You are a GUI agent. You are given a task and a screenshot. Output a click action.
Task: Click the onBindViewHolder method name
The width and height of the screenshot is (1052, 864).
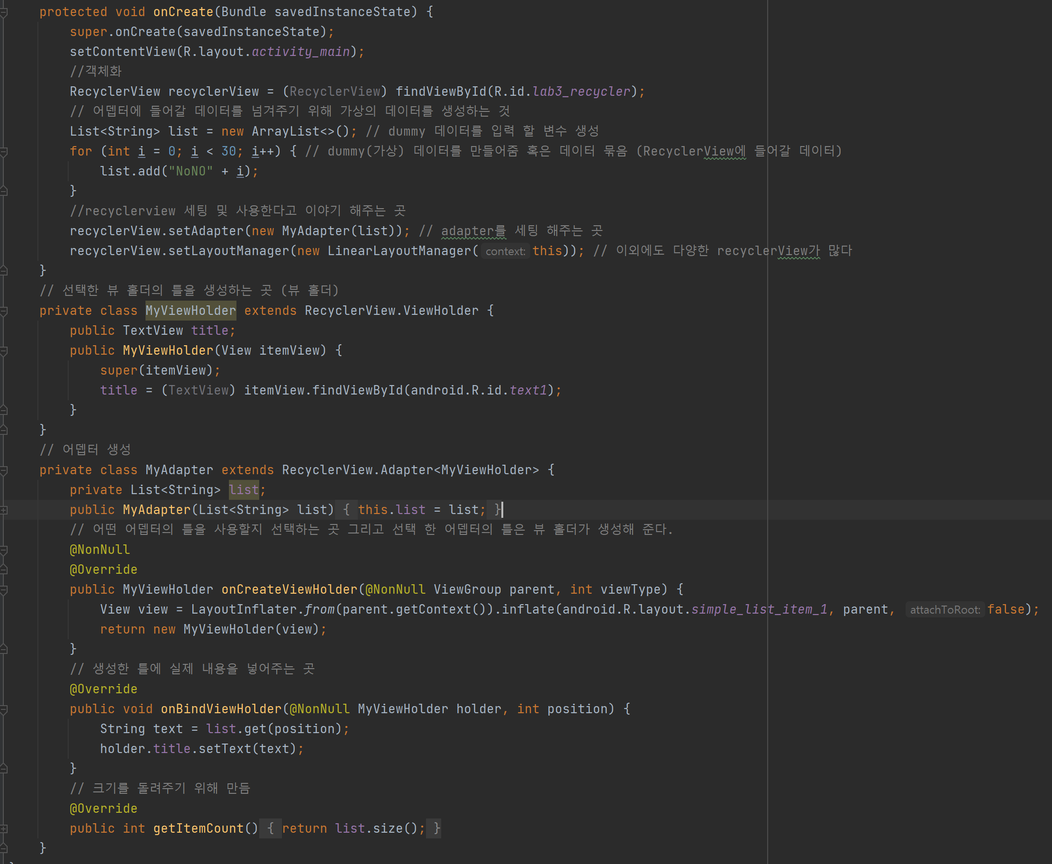pos(221,709)
